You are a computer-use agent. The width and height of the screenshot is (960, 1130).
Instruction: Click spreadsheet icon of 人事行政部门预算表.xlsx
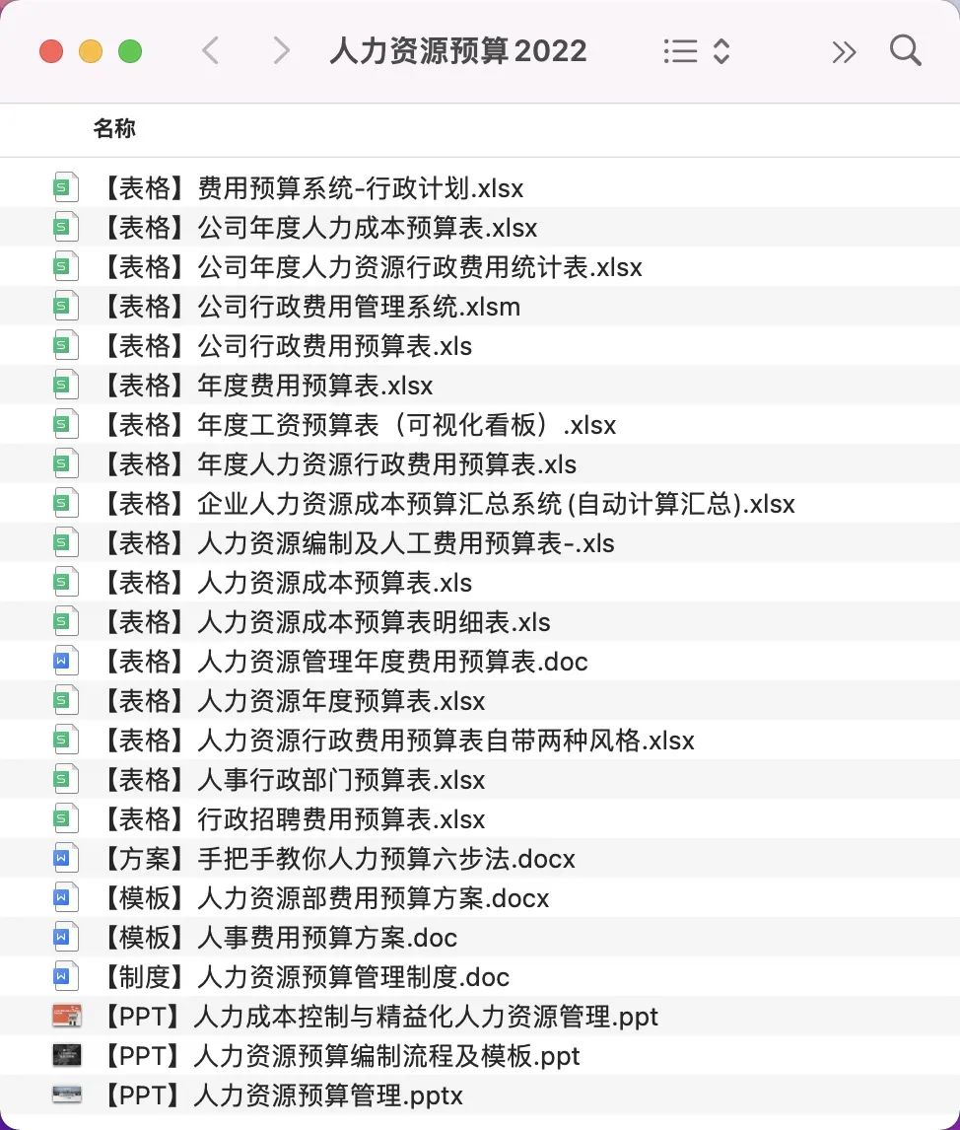pos(65,779)
